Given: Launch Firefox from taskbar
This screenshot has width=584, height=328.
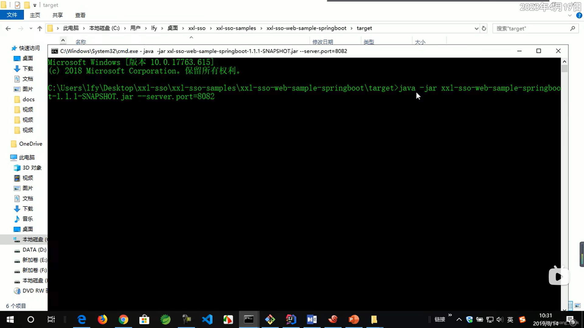Looking at the screenshot, I should coord(103,319).
